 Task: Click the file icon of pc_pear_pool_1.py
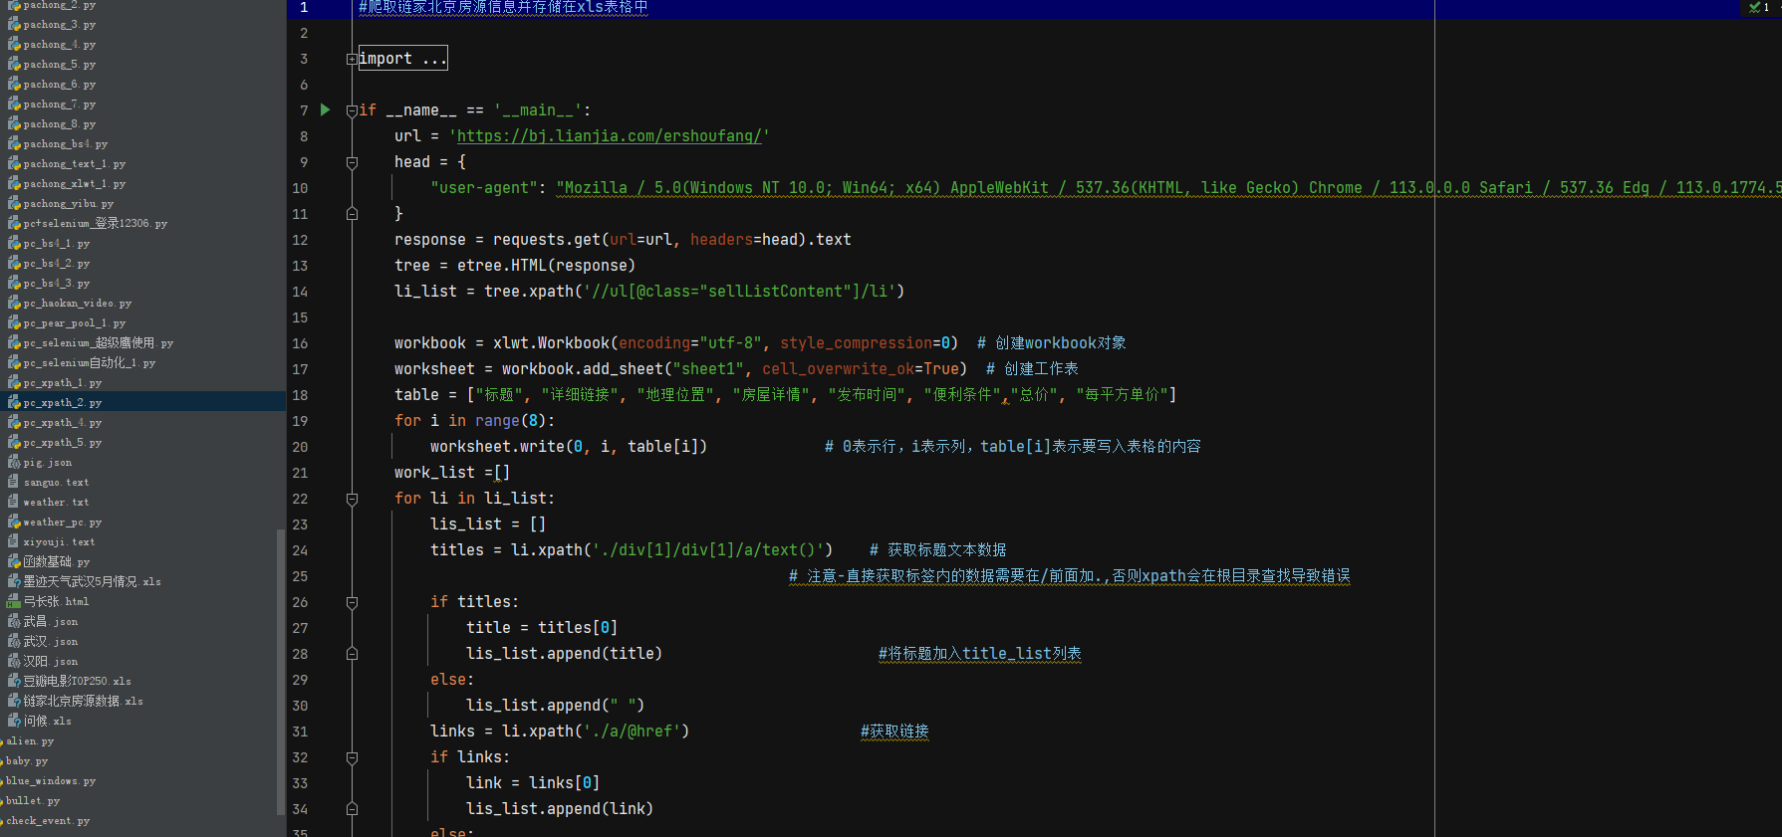click(x=14, y=322)
